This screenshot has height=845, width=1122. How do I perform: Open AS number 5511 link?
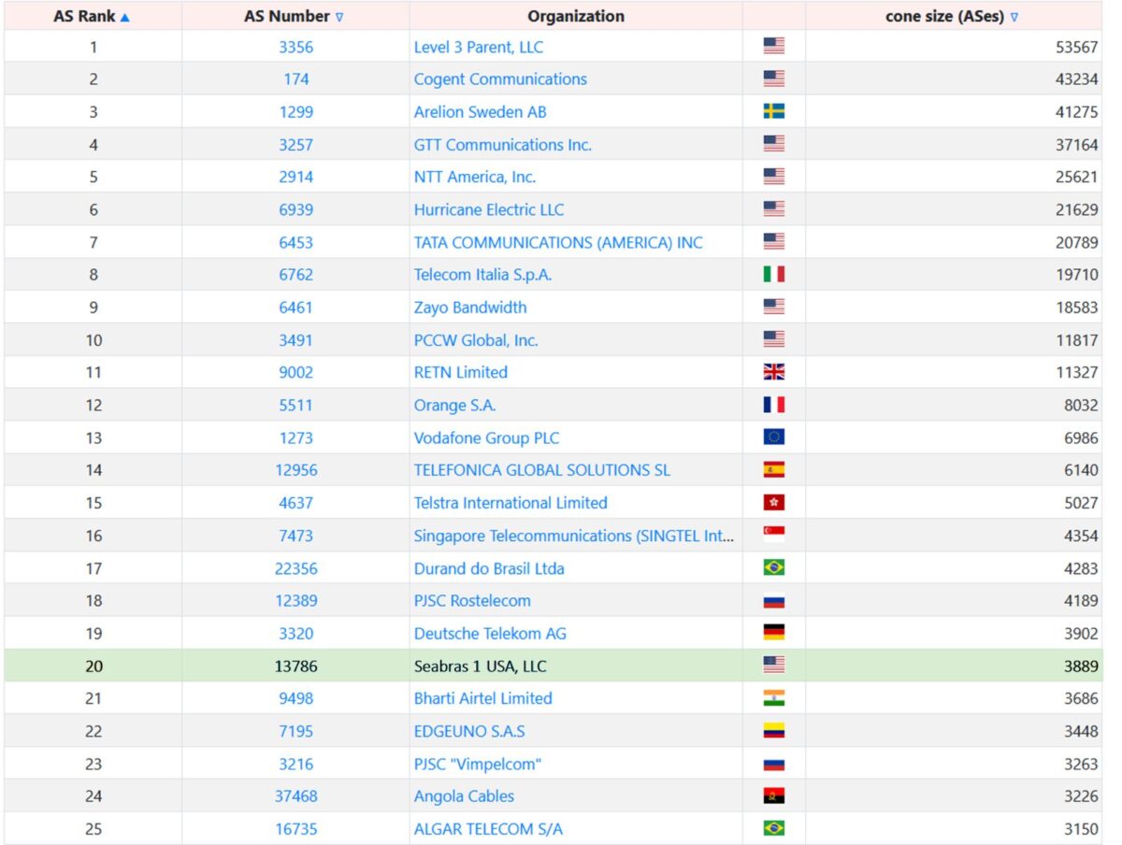(295, 405)
